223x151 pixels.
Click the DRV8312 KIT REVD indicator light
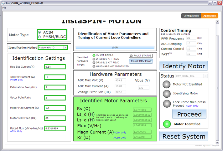[x=94, y=63]
